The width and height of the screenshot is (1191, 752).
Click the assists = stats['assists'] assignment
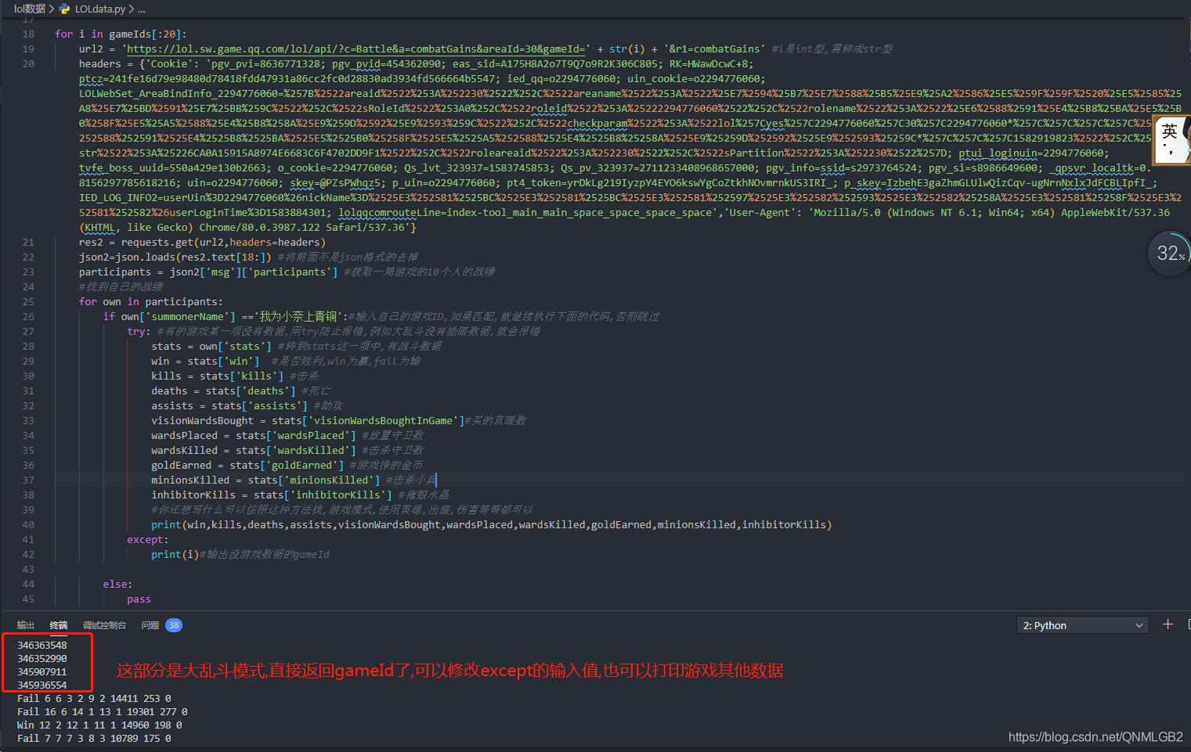(x=229, y=405)
